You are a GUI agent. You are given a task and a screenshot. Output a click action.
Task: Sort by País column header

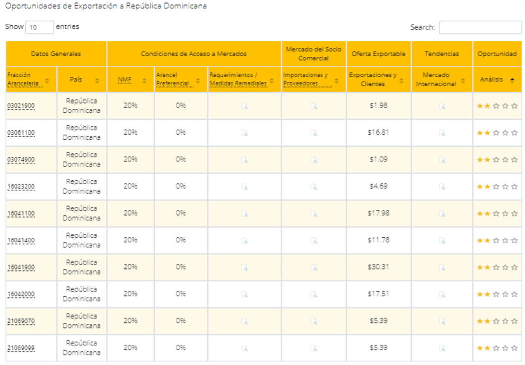[82, 80]
